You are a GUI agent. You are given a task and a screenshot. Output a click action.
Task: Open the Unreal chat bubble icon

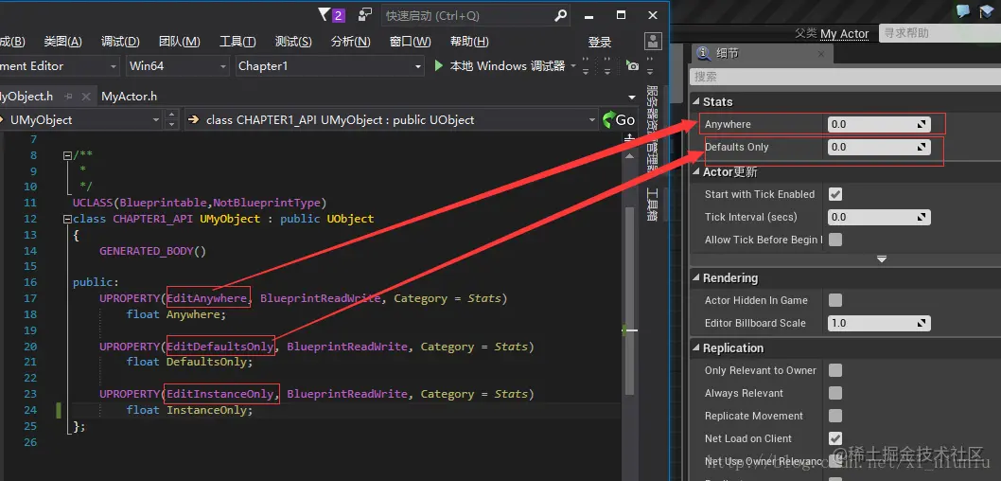point(963,10)
